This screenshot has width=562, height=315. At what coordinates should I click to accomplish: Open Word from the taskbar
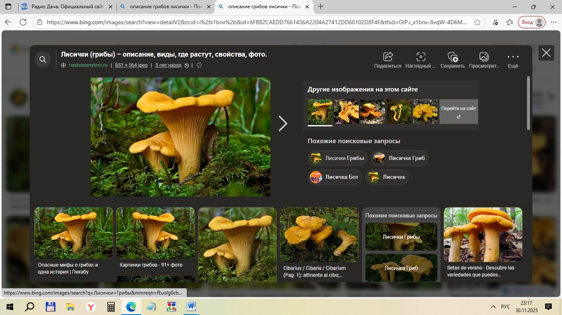[192, 307]
